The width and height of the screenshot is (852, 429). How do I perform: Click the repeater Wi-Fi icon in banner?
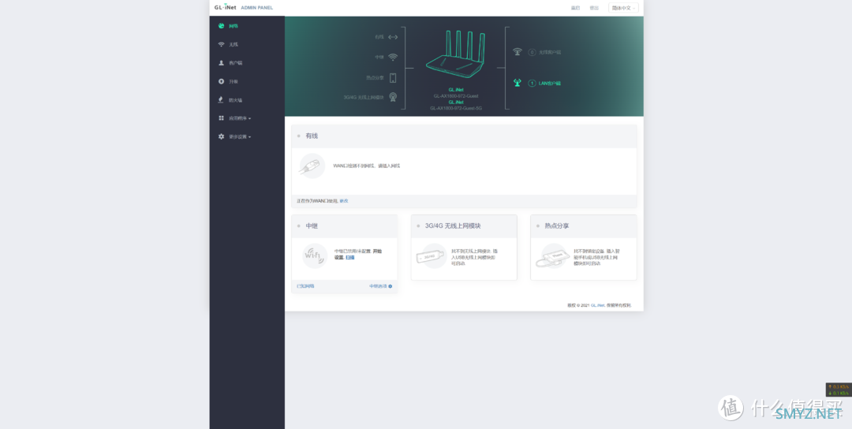tap(393, 57)
